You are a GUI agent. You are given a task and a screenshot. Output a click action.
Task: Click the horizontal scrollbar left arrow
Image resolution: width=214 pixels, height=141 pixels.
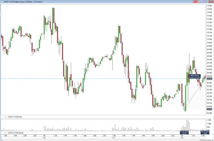2,140
